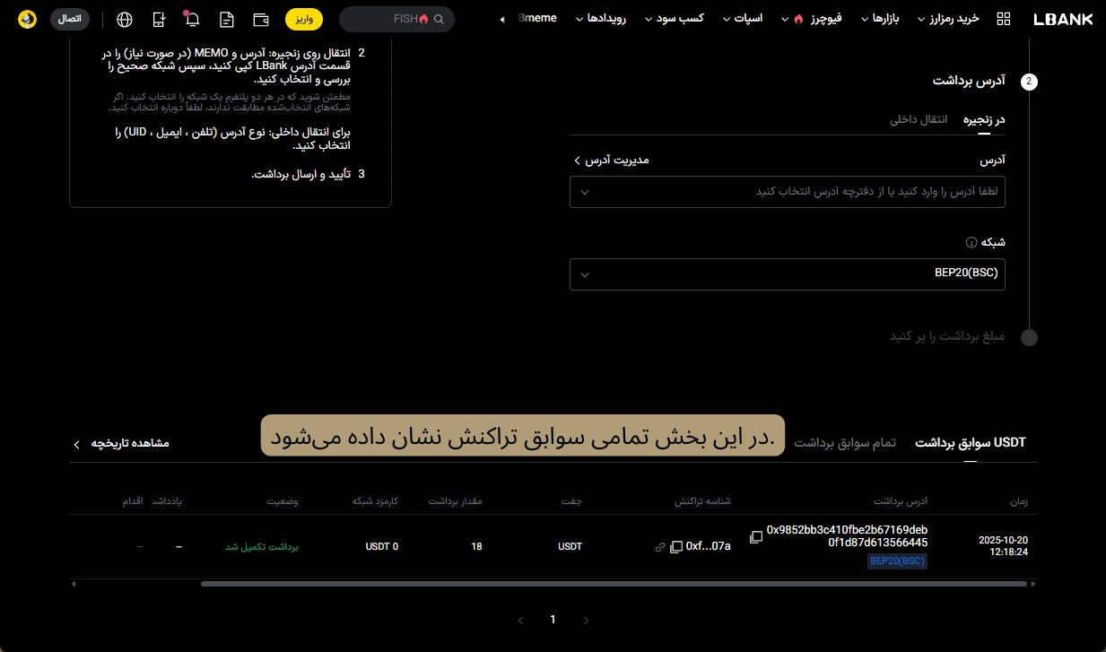Image resolution: width=1106 pixels, height=652 pixels.
Task: Click the app download phone icon
Action: 159,19
